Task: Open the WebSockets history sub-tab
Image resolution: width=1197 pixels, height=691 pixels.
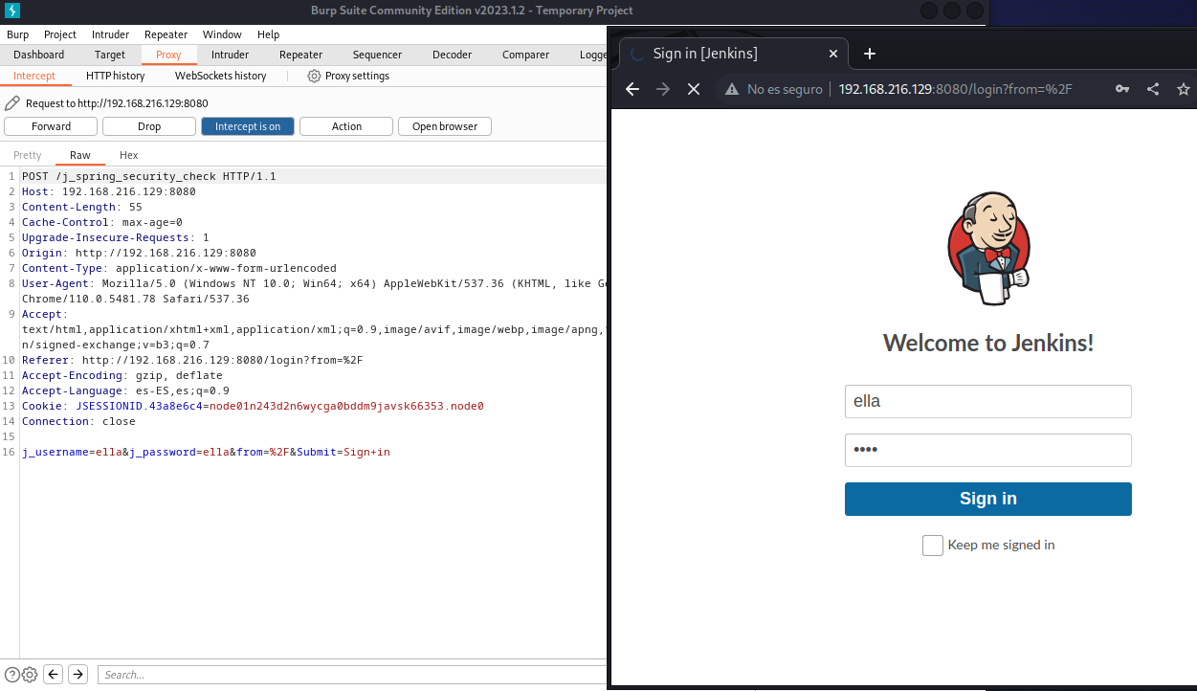Action: pos(221,76)
